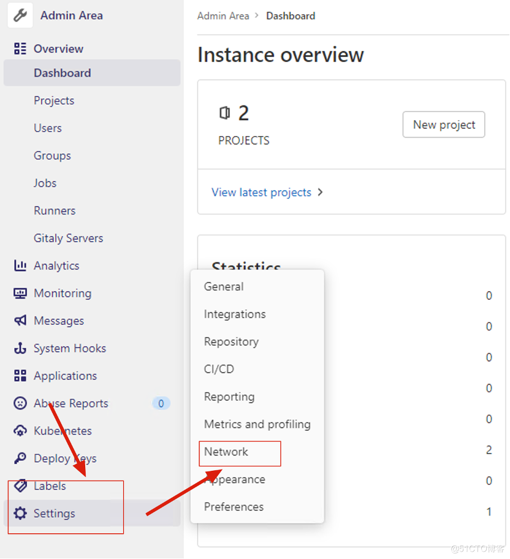
Task: Click the Applications squares icon
Action: click(20, 375)
